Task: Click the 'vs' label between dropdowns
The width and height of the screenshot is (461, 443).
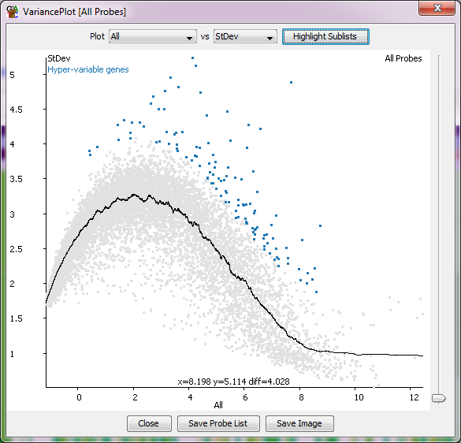Action: pyautogui.click(x=205, y=36)
